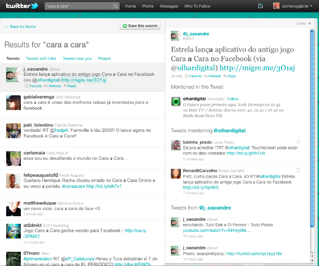Click at2dmkt's avatar

(x=13, y=231)
